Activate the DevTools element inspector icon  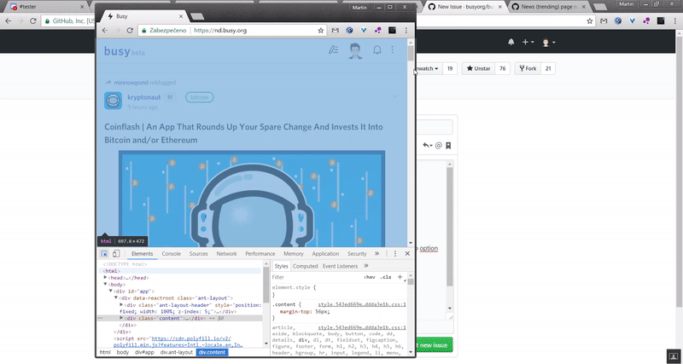tap(104, 253)
